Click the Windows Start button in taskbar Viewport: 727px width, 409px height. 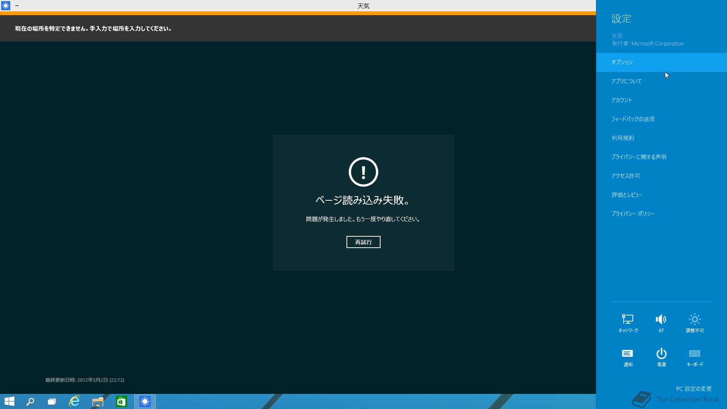(x=9, y=401)
